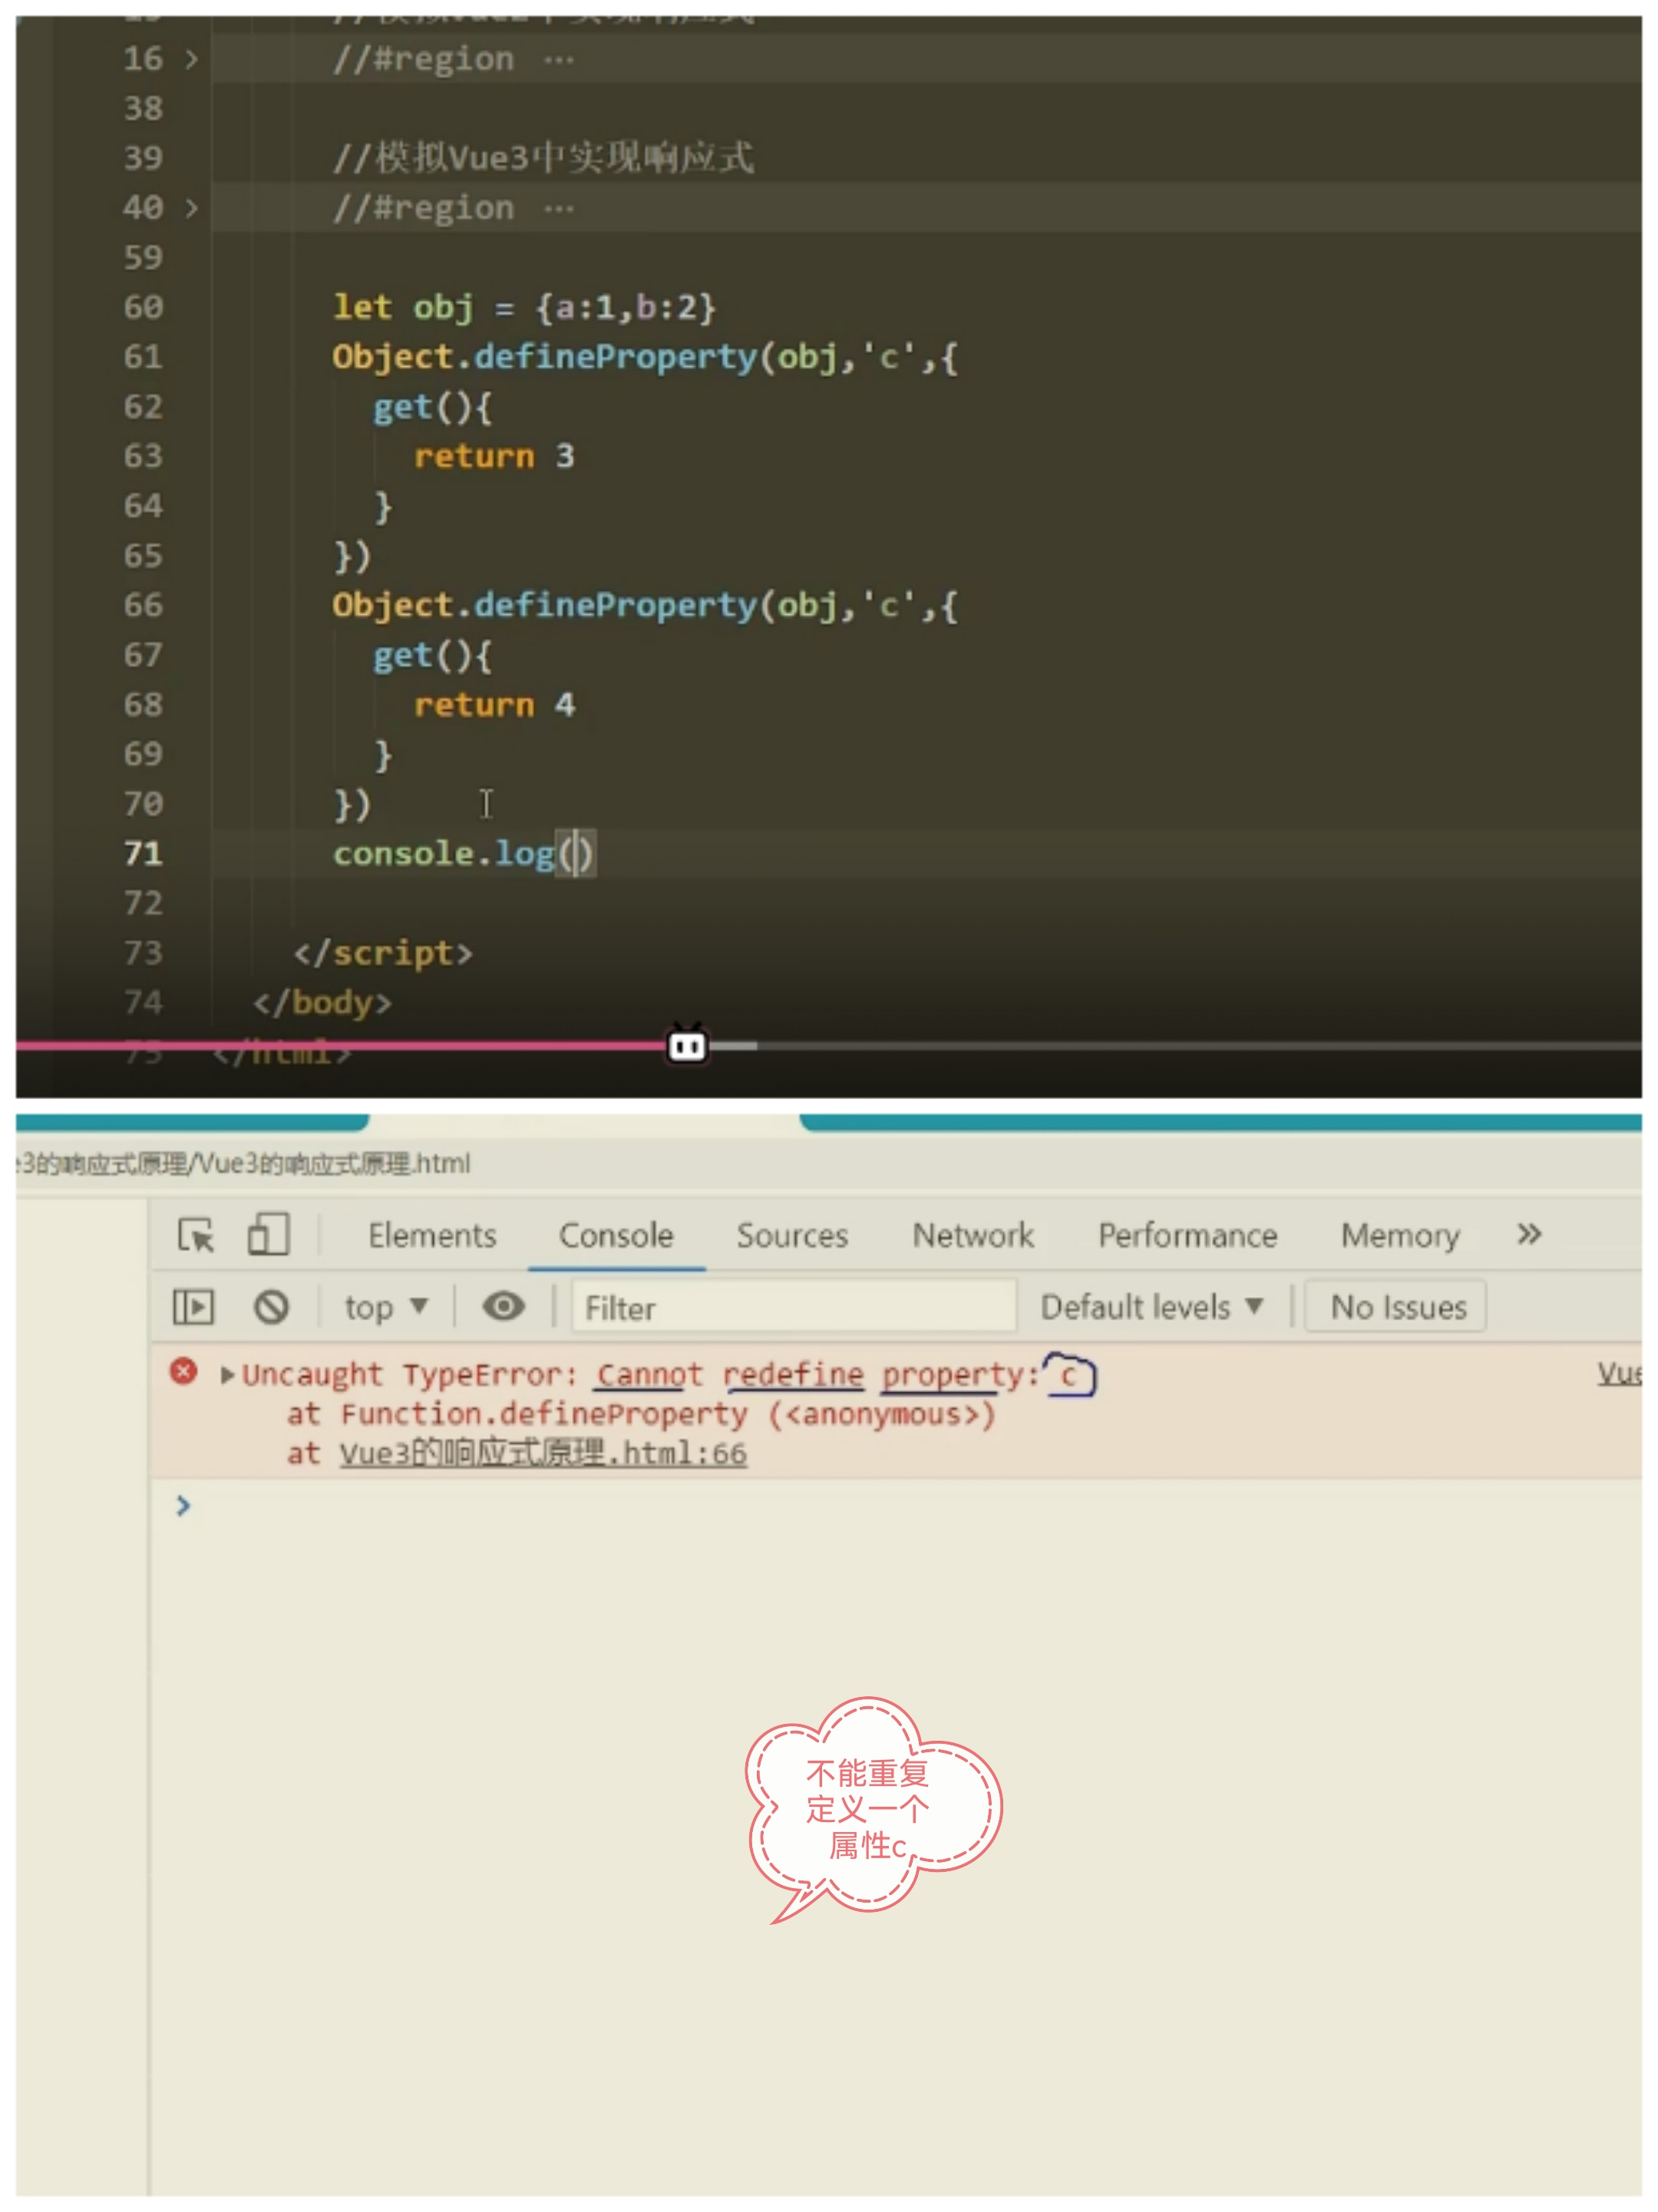Toggle the live expression eye icon

pos(503,1306)
